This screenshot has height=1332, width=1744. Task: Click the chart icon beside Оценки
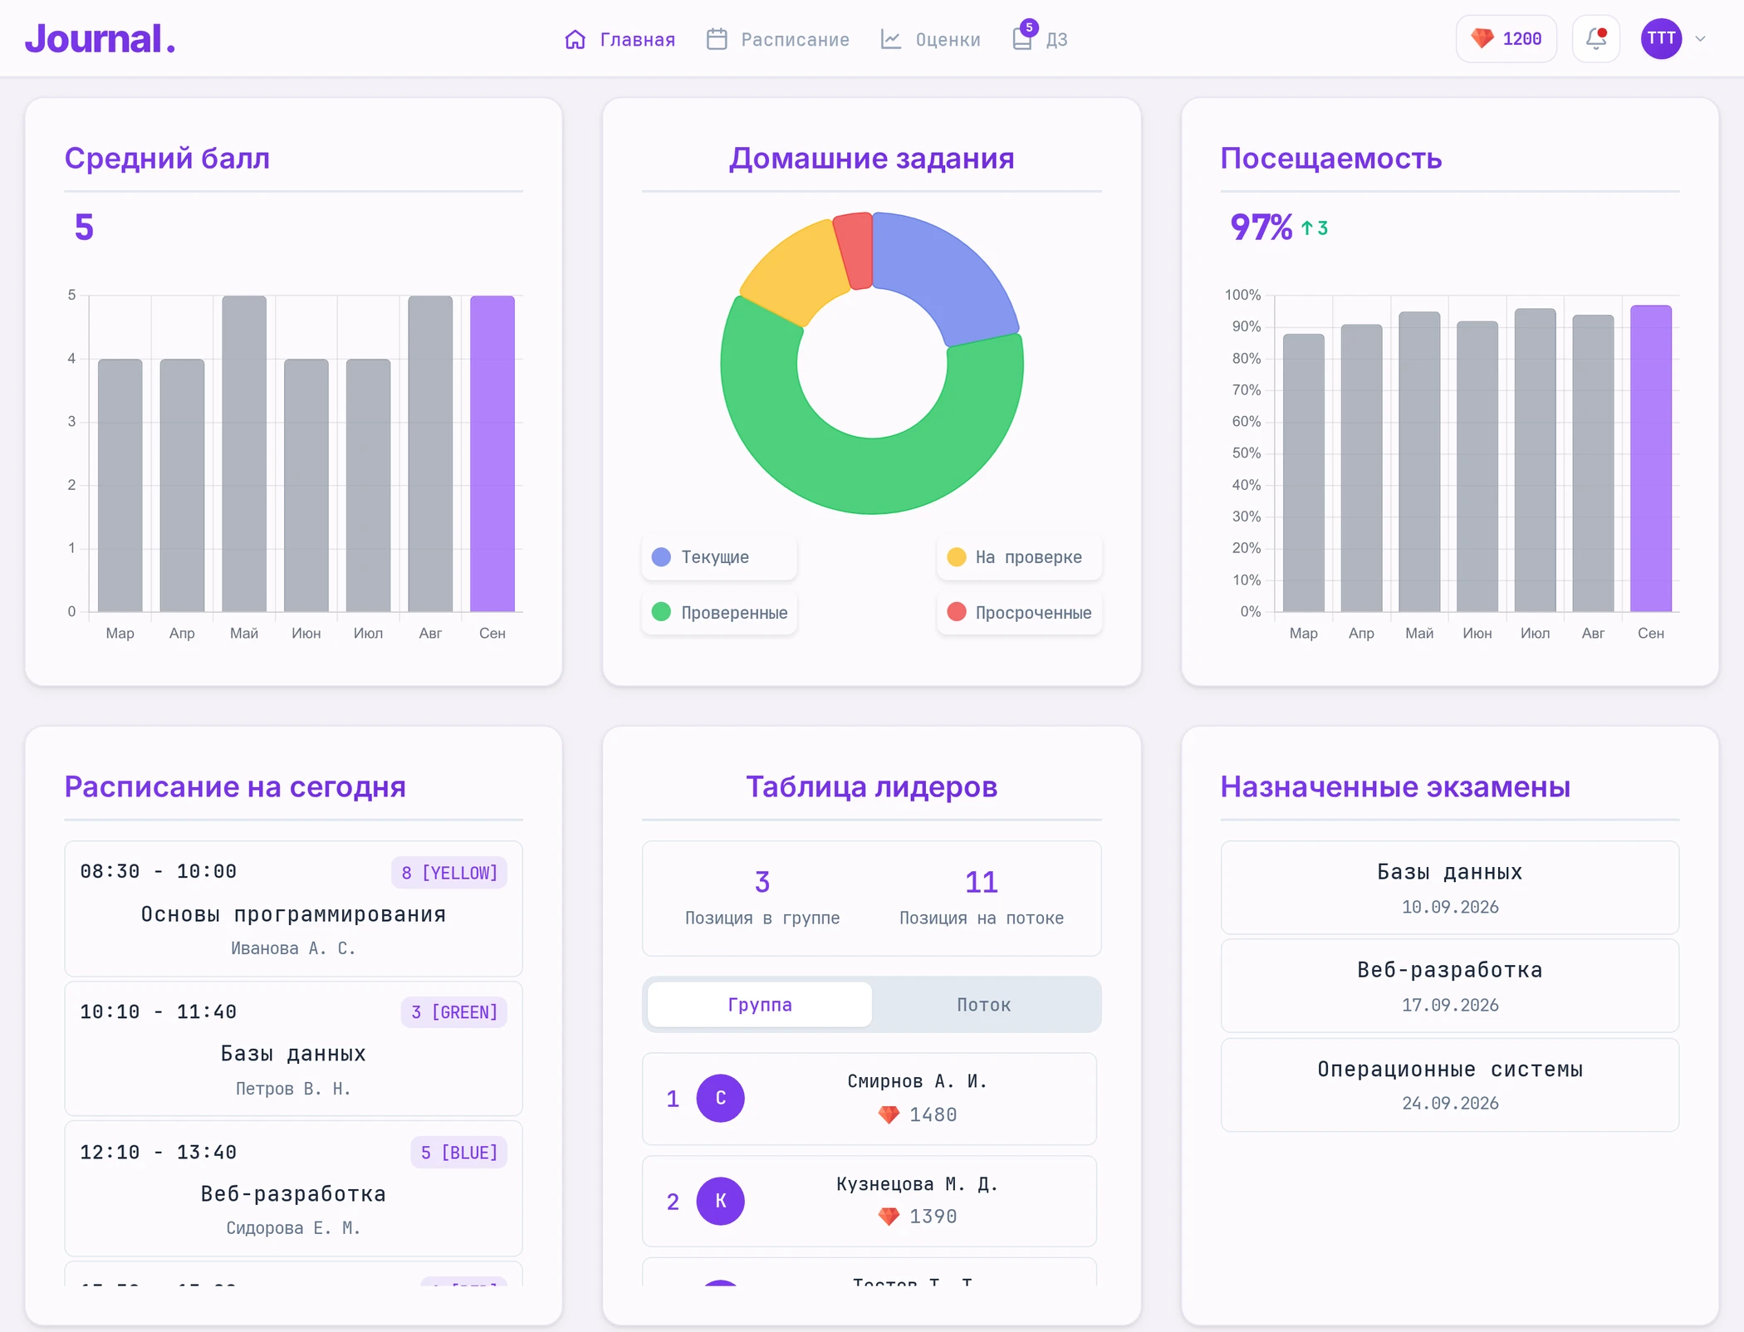coord(891,39)
